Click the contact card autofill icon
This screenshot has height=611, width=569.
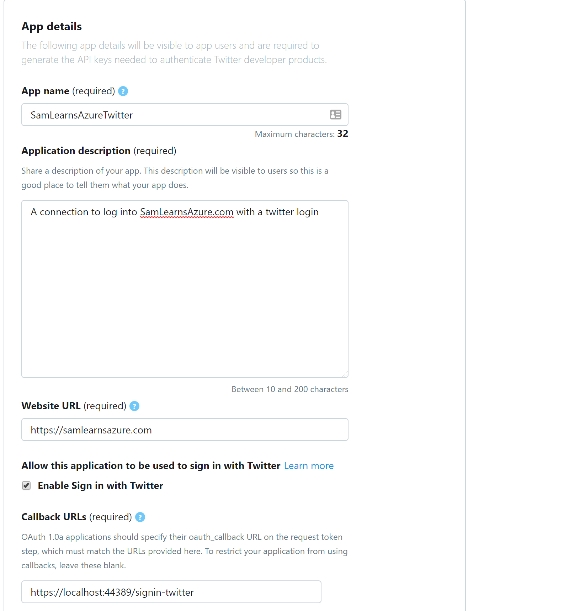[x=335, y=115]
